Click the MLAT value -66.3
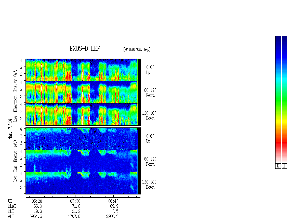The height and width of the screenshot is (223, 288). [x=37, y=206]
